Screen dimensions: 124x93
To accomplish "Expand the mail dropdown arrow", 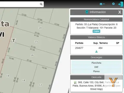I will [x=104, y=4].
